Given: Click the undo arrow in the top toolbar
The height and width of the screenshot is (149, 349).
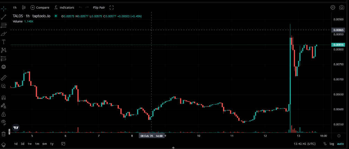Looking at the screenshot, I should pos(80,8).
